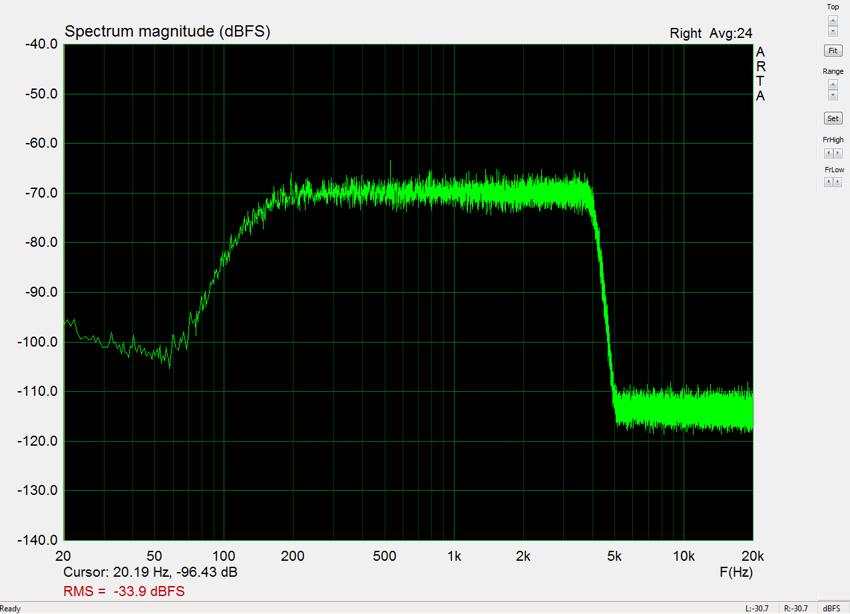This screenshot has width=850, height=614.
Task: Click the 'Top' label
Action: (833, 7)
